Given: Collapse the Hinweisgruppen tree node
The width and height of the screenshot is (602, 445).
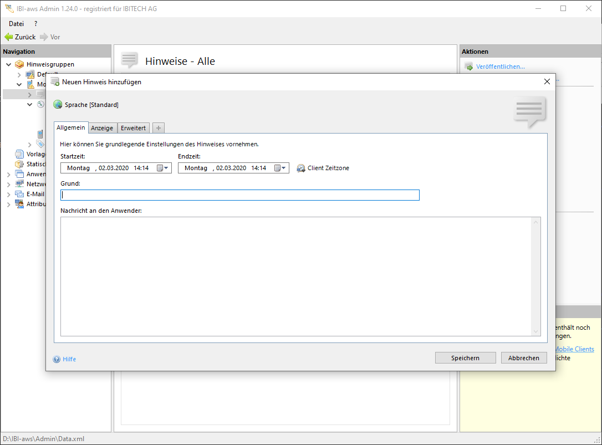Looking at the screenshot, I should coord(8,64).
